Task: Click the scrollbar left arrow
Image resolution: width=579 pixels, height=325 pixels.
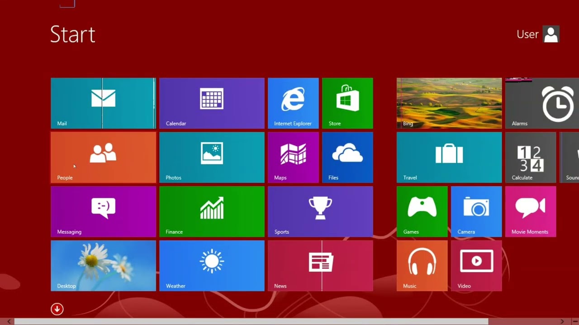Action: (x=9, y=321)
